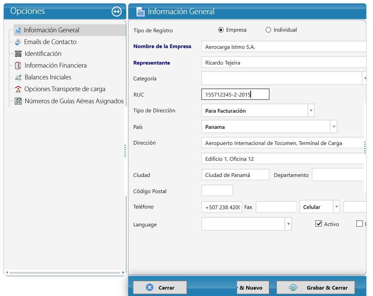Expand the Language dropdown
373x296 pixels.
point(288,224)
